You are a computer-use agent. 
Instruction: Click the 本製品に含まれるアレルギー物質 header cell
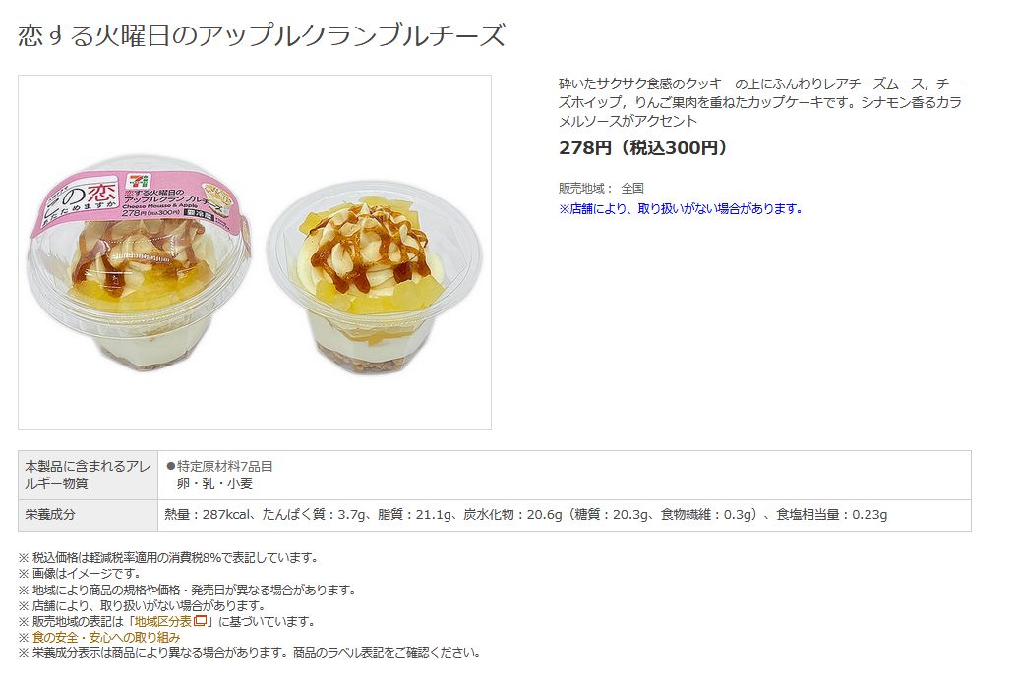coord(89,475)
